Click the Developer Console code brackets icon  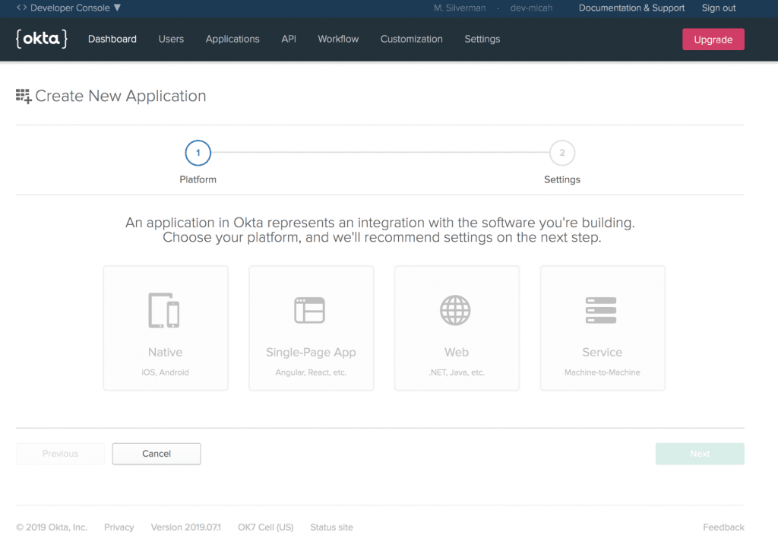pos(21,8)
